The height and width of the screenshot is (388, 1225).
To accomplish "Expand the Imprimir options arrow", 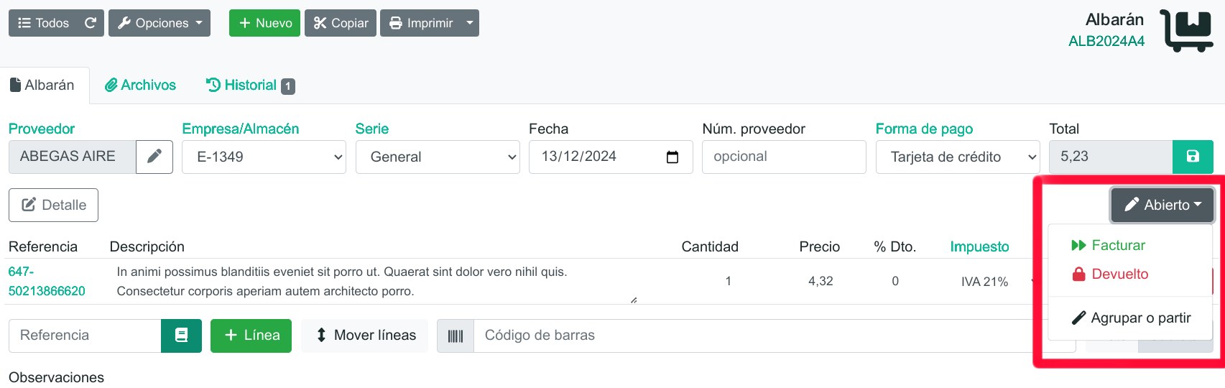I will pyautogui.click(x=470, y=23).
